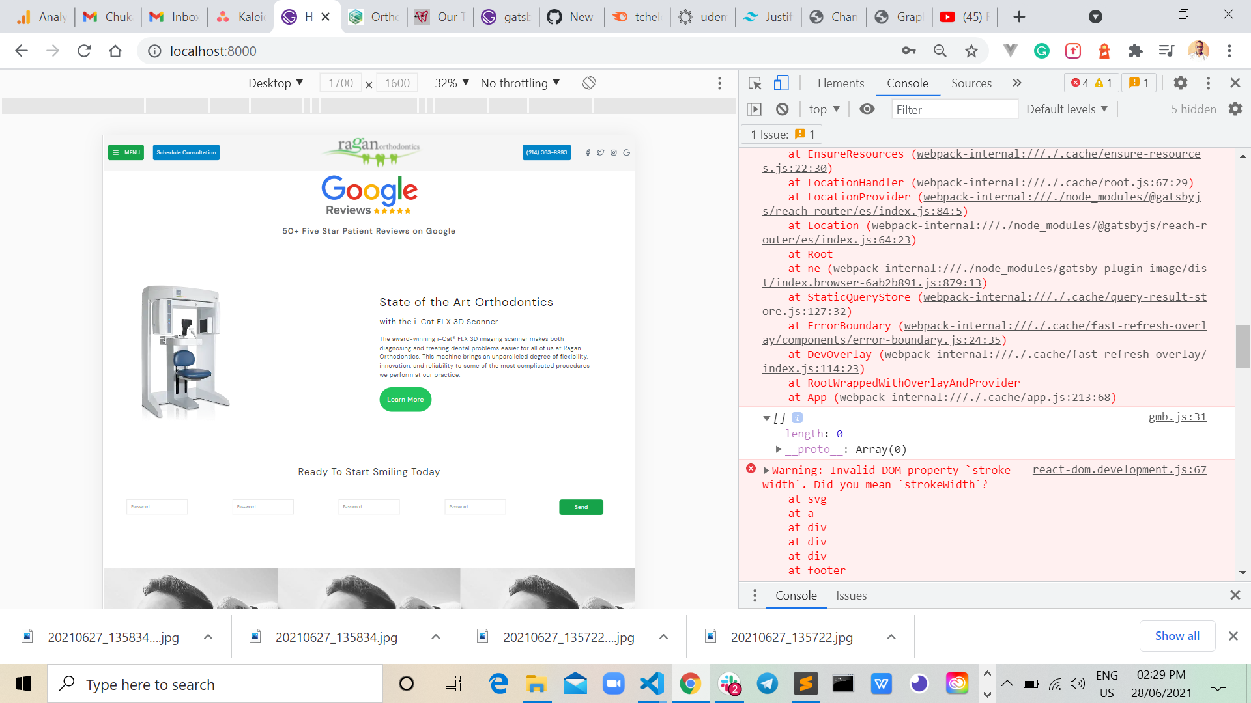Open the top JavaScript context dropdown
Image resolution: width=1251 pixels, height=703 pixels.
point(824,109)
